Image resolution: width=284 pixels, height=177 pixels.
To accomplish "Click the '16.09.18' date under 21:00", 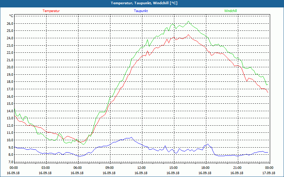I will point(237,173).
